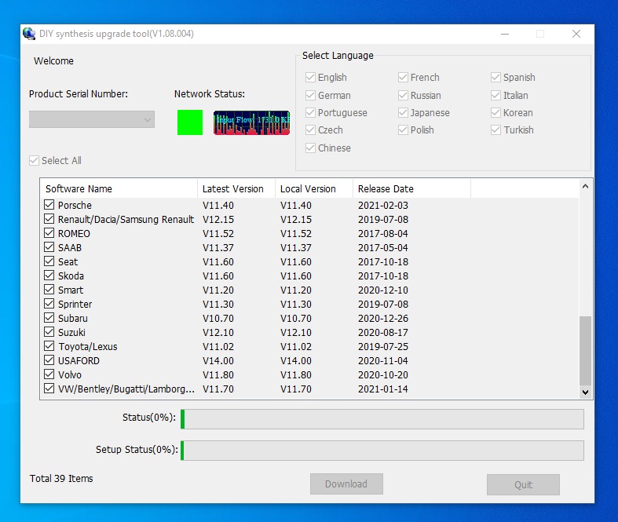Uncheck the Volvo software checkbox
The width and height of the screenshot is (618, 522).
tap(50, 375)
